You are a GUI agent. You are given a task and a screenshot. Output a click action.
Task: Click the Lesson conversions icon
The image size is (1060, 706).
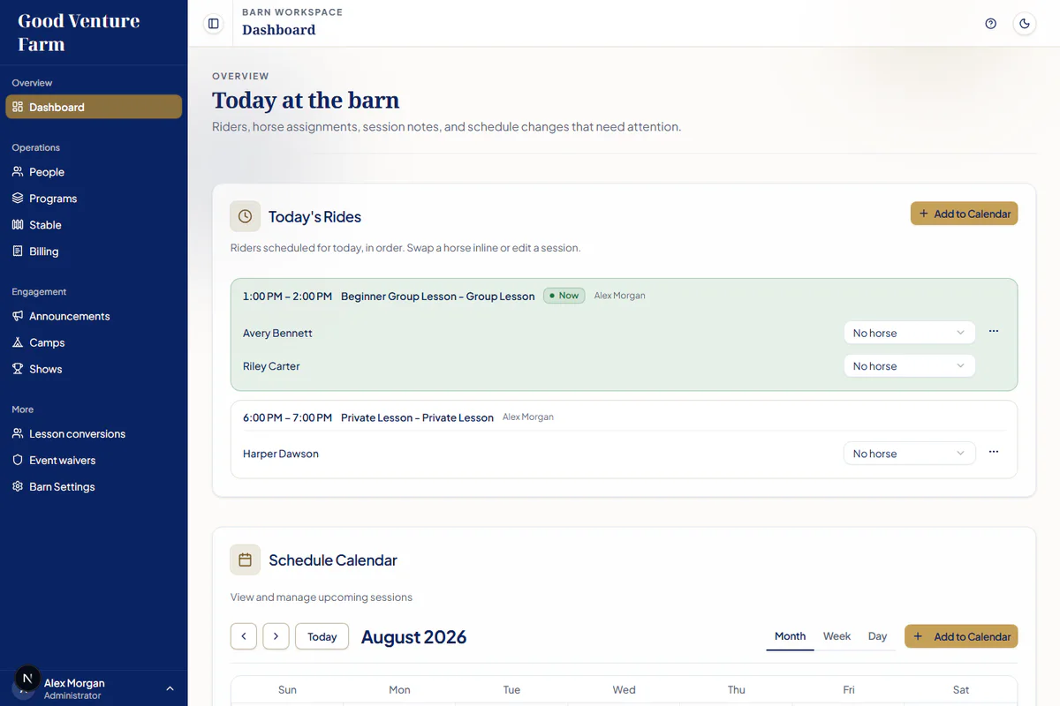click(18, 434)
